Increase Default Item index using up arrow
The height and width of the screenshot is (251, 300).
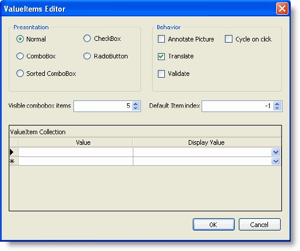coord(277,104)
